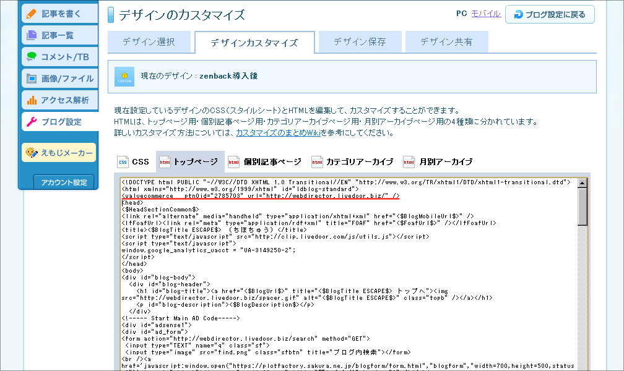This screenshot has width=624, height=371.
Task: Click the valuecommerce tag line in code
Action: point(260,195)
